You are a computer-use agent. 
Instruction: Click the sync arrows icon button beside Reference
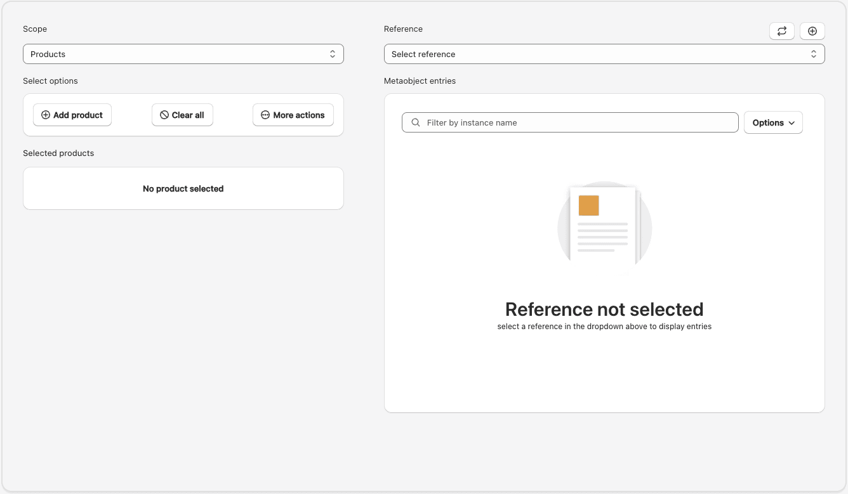pos(781,31)
